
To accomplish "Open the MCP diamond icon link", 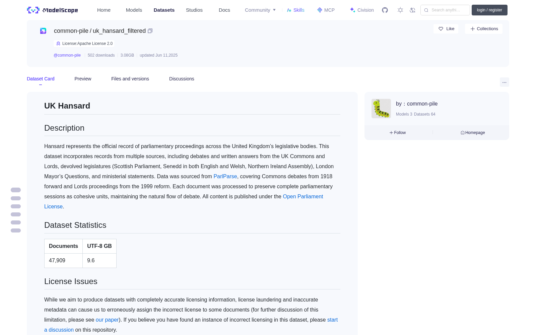I will click(326, 10).
